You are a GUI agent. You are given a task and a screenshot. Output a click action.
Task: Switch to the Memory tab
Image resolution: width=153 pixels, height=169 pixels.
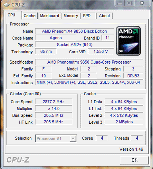71,16
